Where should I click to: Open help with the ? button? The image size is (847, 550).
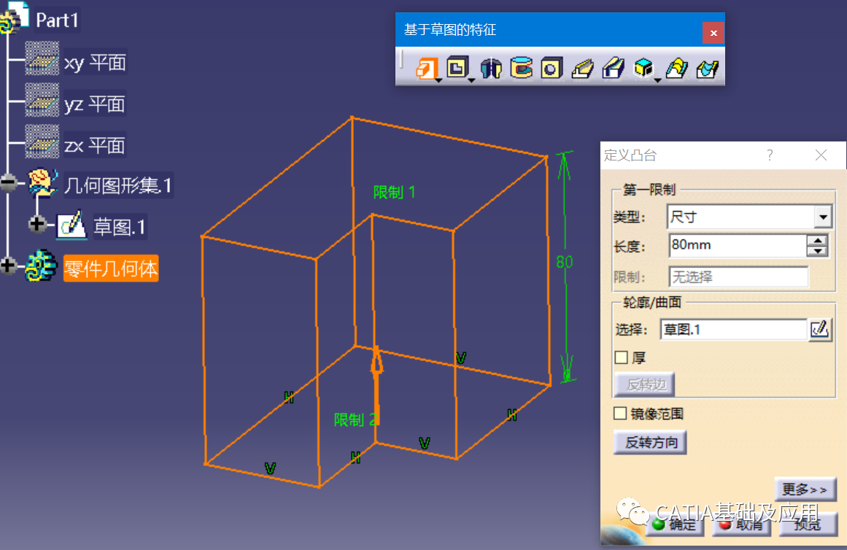[x=770, y=155]
